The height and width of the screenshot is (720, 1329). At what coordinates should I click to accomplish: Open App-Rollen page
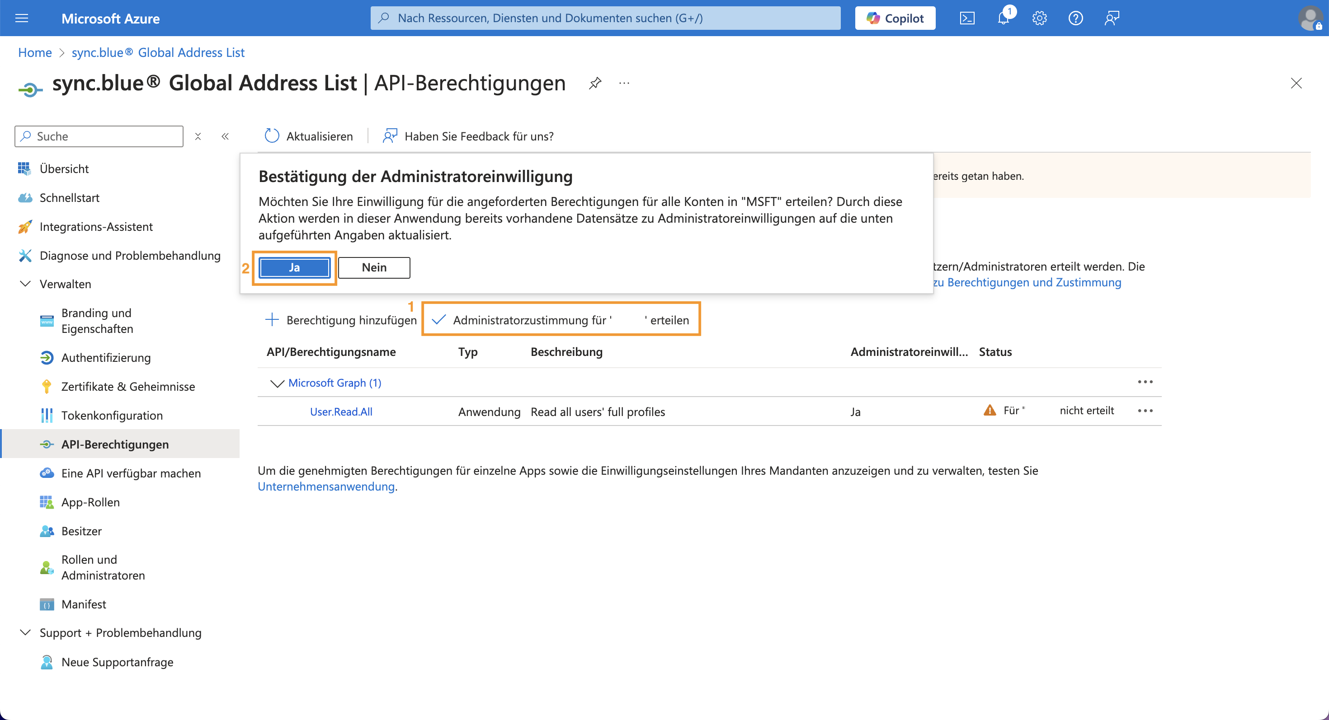(90, 501)
